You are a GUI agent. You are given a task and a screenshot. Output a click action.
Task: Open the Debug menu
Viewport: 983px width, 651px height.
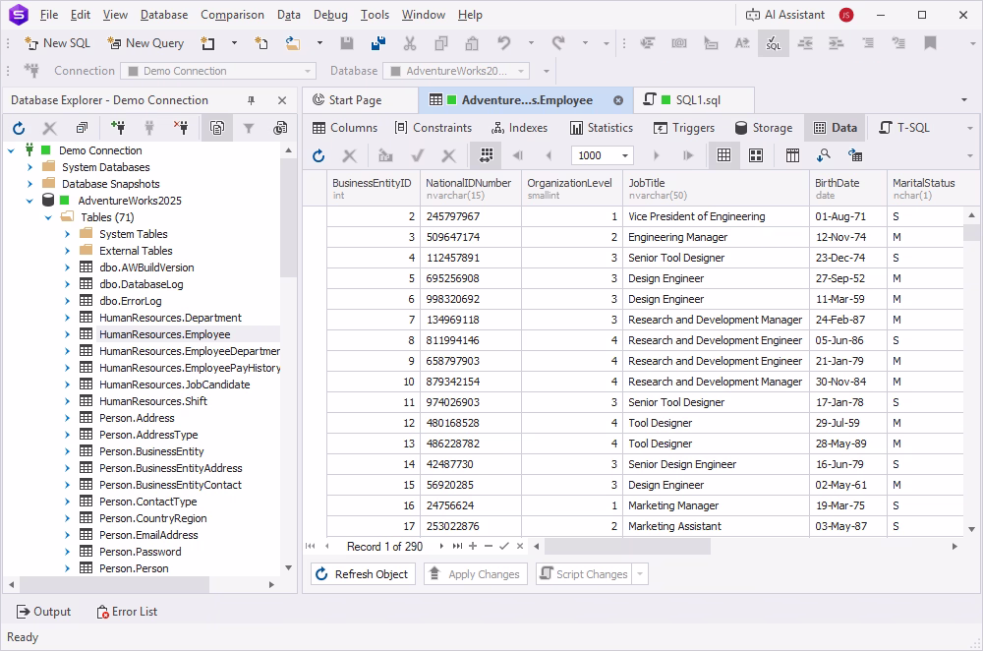point(329,15)
